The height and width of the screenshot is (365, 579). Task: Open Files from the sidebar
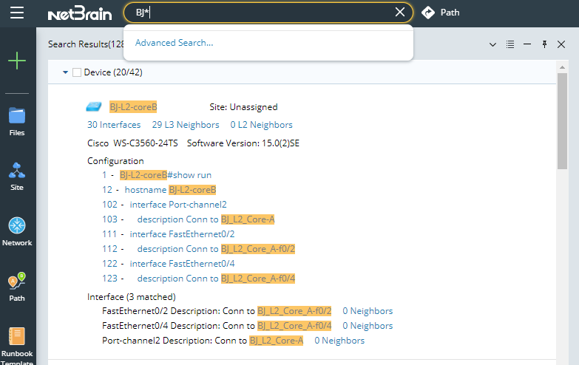tap(17, 122)
